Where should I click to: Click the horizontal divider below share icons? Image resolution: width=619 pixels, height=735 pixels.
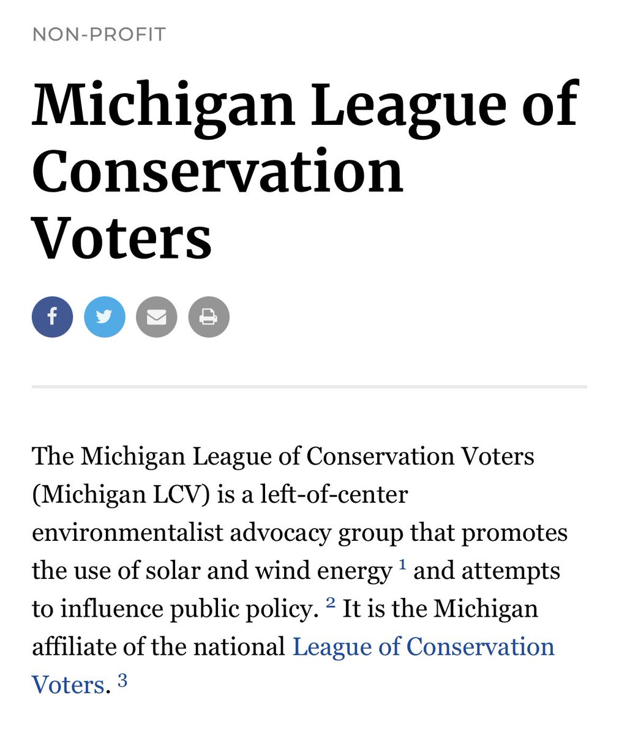pos(309,386)
